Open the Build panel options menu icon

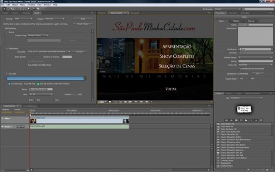(x=92, y=13)
